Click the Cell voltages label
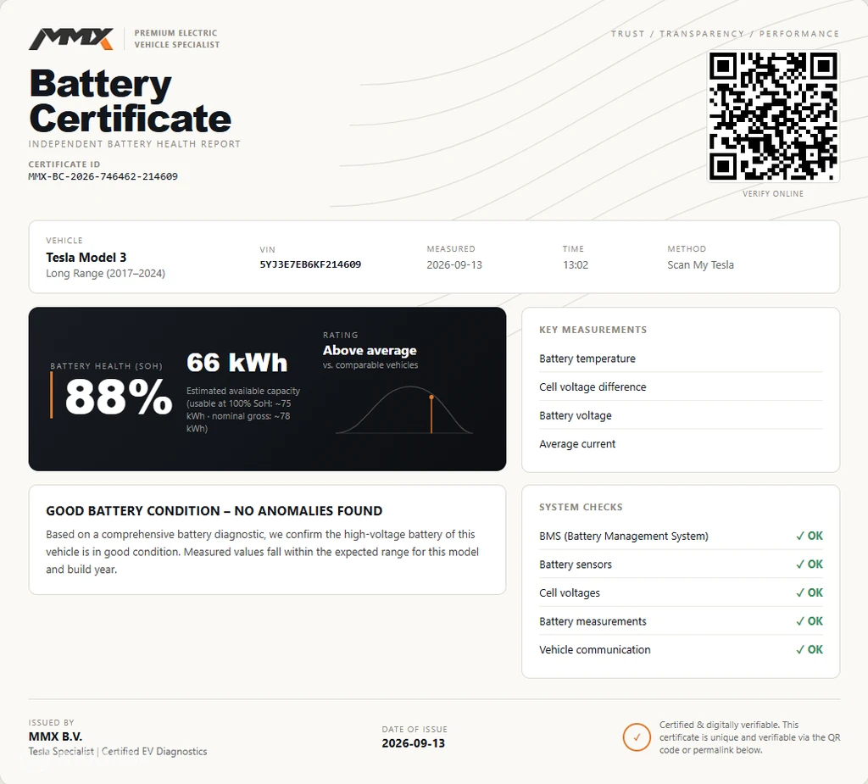 [x=570, y=593]
